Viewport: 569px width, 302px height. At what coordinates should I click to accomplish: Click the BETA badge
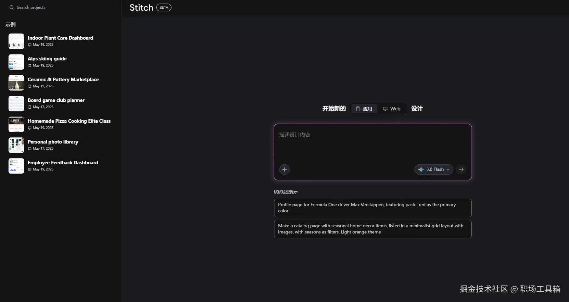(x=164, y=7)
